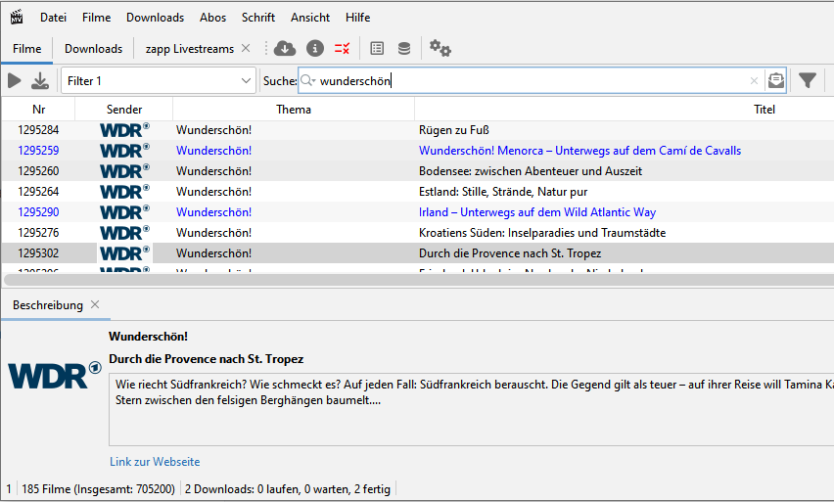Click the search history envelope icon

776,81
